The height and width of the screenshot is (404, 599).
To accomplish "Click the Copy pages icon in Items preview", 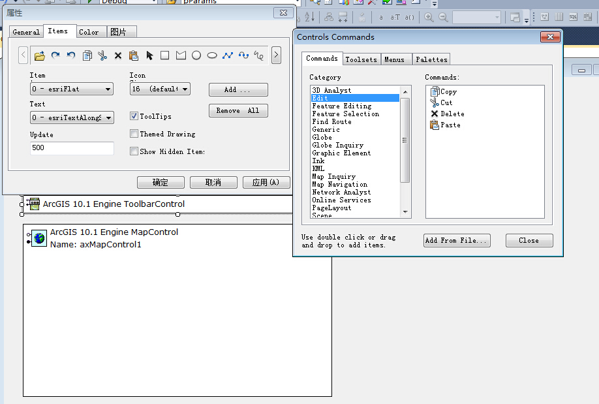I will coord(87,56).
